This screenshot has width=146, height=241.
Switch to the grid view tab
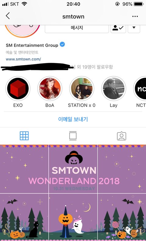coord(24,136)
